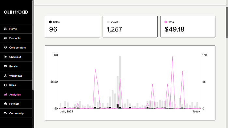Click the 85 right axis label
228x128 pixels.
point(204,82)
